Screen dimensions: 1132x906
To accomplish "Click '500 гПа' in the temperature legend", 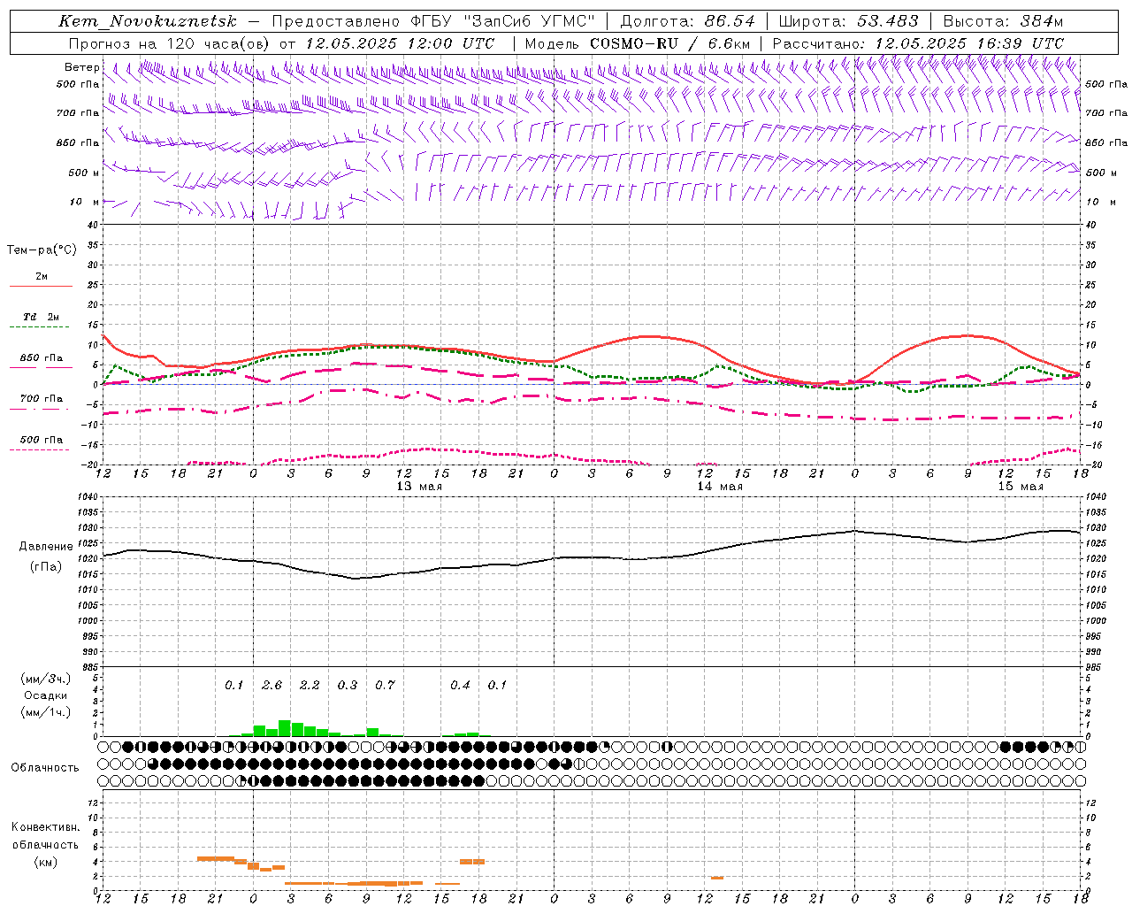I will click(x=42, y=440).
